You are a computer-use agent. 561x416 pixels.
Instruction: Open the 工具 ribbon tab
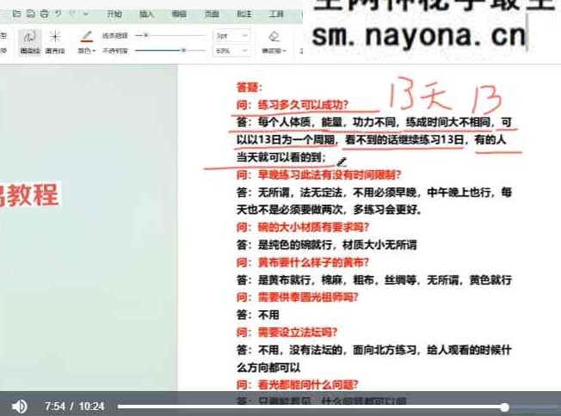point(276,14)
